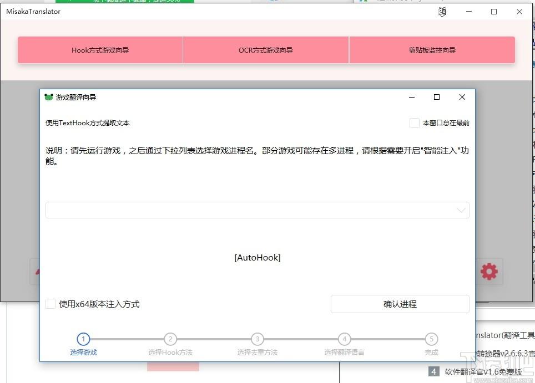Screen dimensions: 535x383
Task: Minimize the 游戏翻译向导 window
Action: point(412,97)
